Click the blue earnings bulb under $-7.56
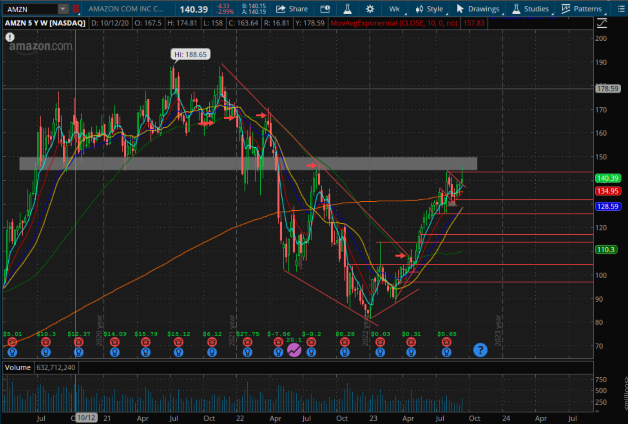628x424 pixels. 278,352
